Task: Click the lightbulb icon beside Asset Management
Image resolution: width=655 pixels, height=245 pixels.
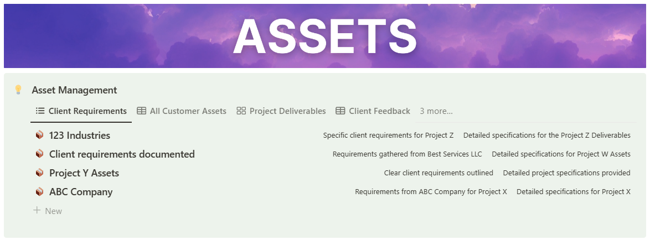Action: tap(18, 90)
